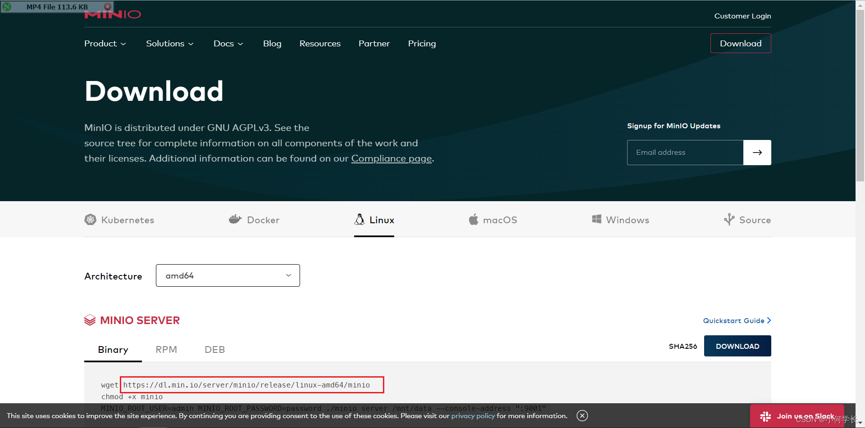Open the privacy policy link
Screen dimensions: 865x428
pos(473,416)
